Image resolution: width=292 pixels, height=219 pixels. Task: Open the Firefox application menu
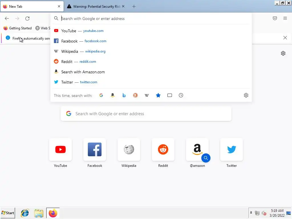tap(285, 18)
